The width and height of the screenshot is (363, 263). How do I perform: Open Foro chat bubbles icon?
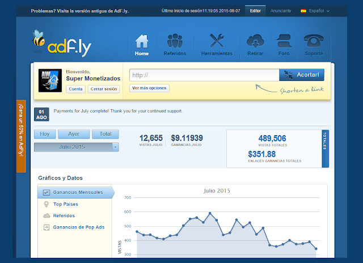(284, 41)
